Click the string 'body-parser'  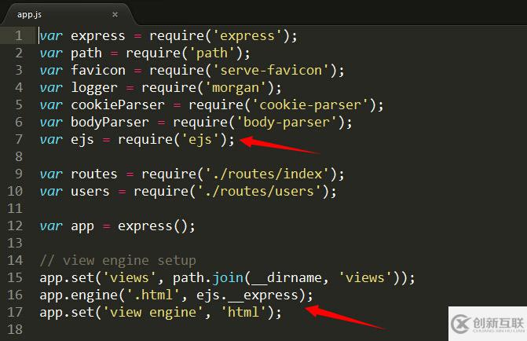point(287,122)
